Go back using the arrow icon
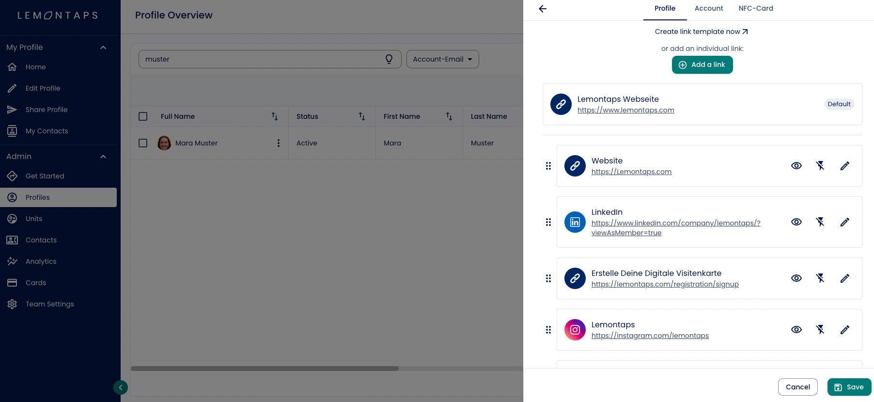Image resolution: width=874 pixels, height=402 pixels. [543, 9]
